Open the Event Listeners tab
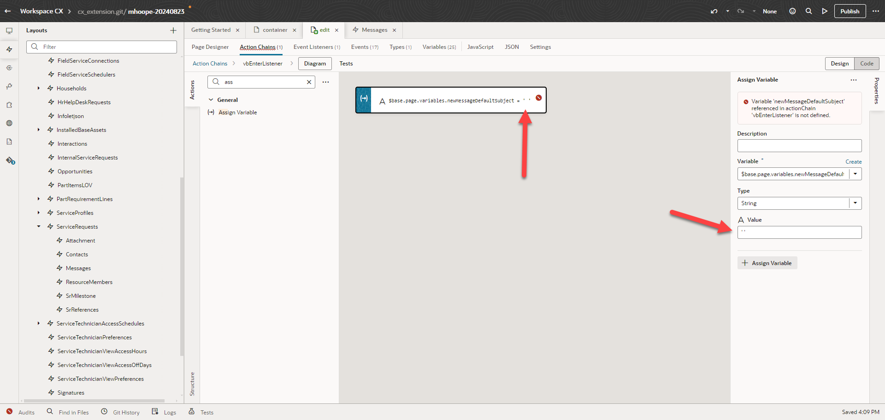Image resolution: width=885 pixels, height=420 pixels. tap(317, 47)
